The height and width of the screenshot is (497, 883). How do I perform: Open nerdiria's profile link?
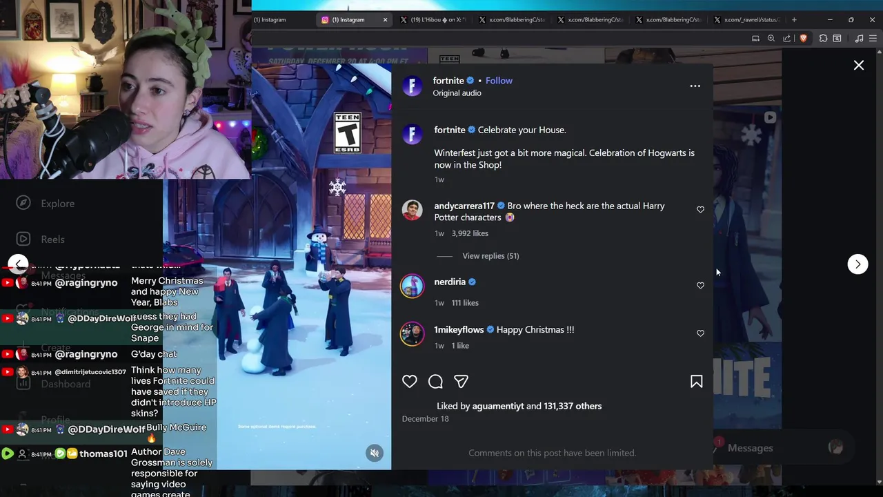[x=450, y=282]
